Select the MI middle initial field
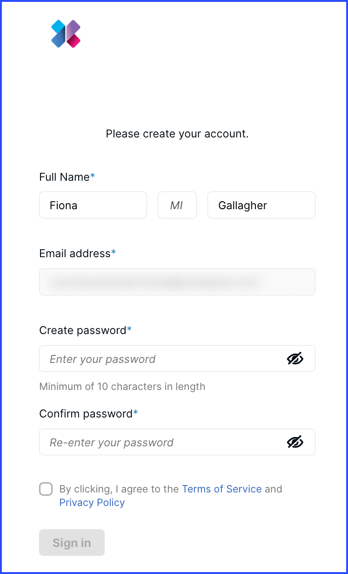348x574 pixels. pos(177,205)
